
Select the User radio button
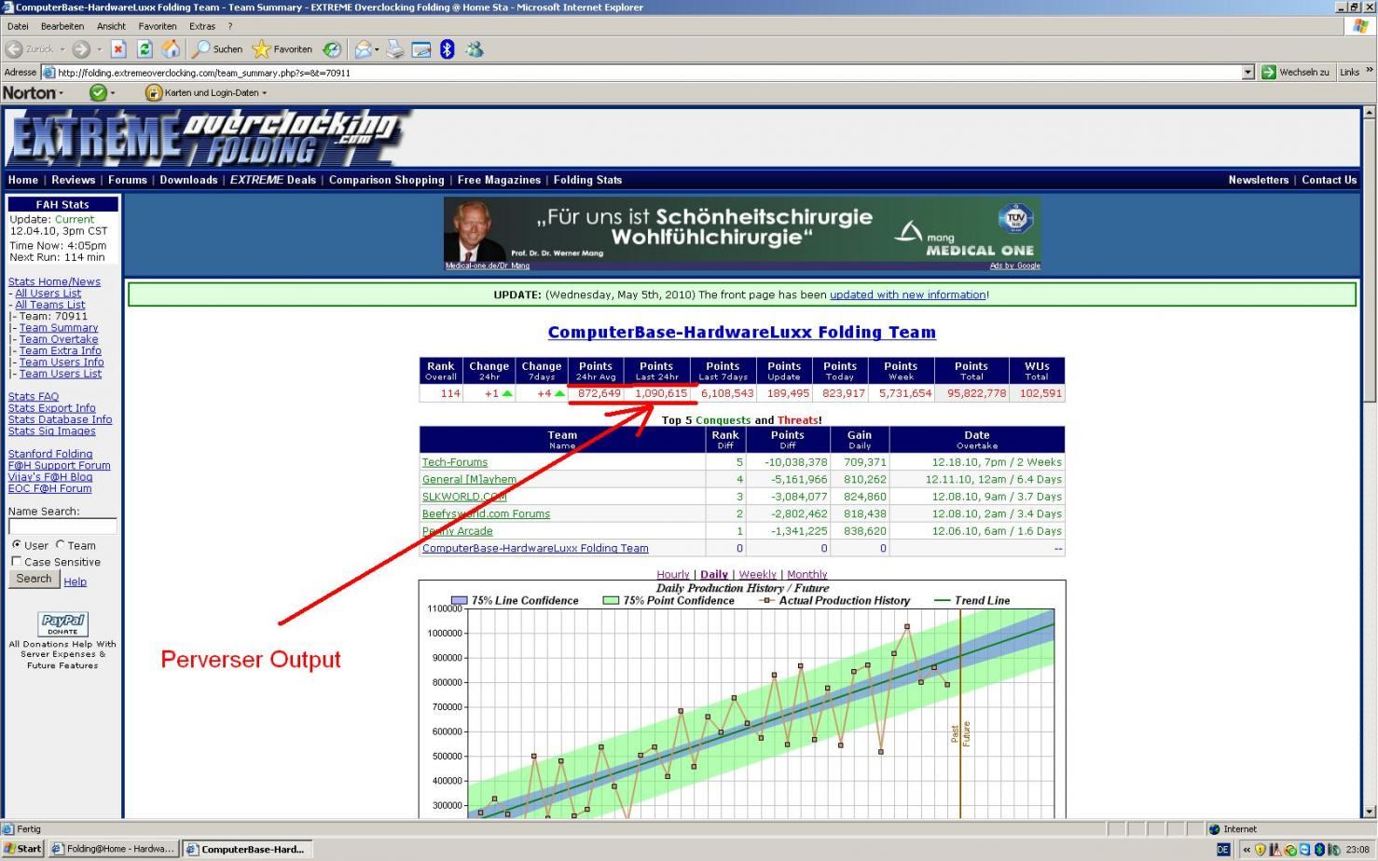click(17, 544)
